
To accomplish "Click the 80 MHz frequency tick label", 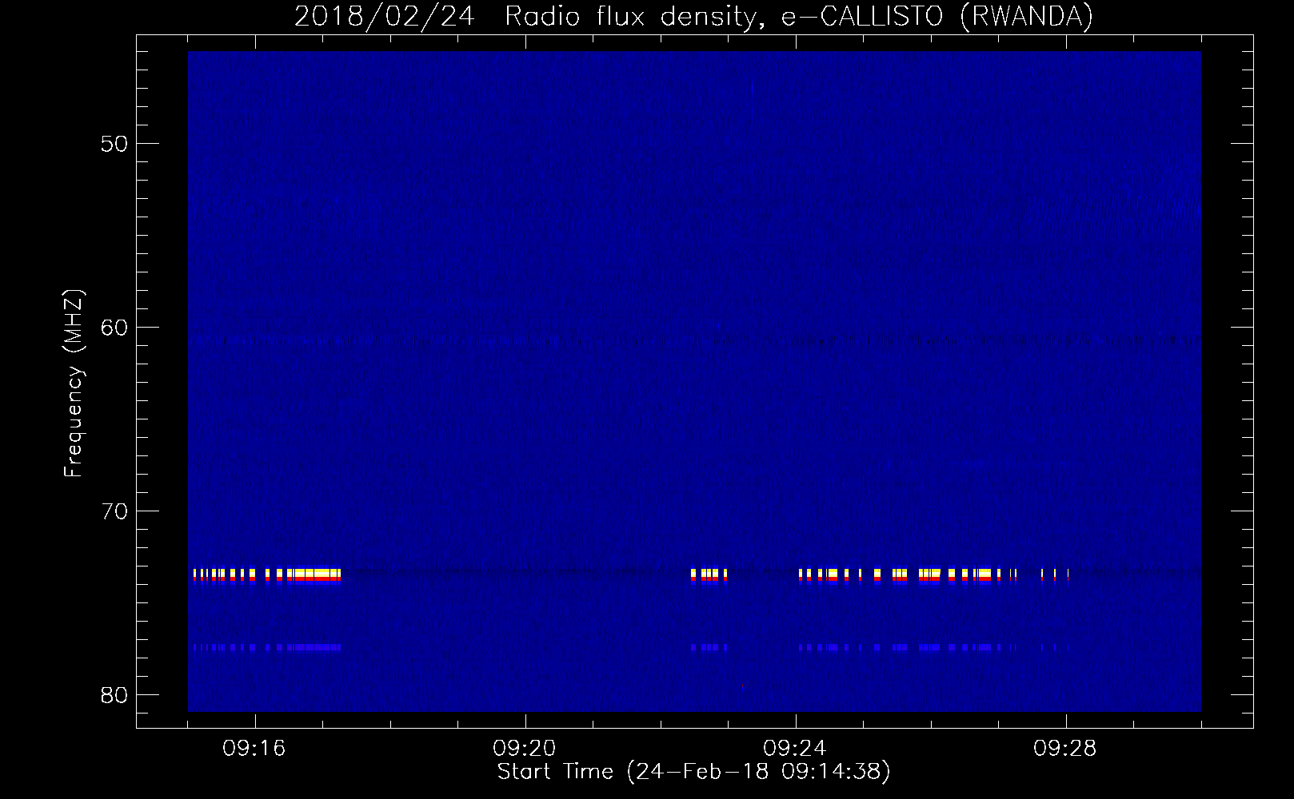I will coord(114,694).
